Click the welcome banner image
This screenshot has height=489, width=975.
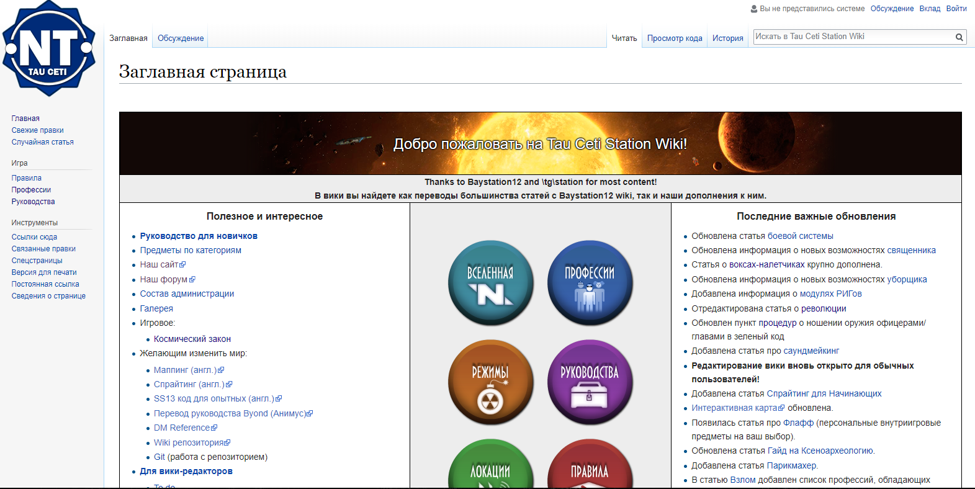[541, 143]
